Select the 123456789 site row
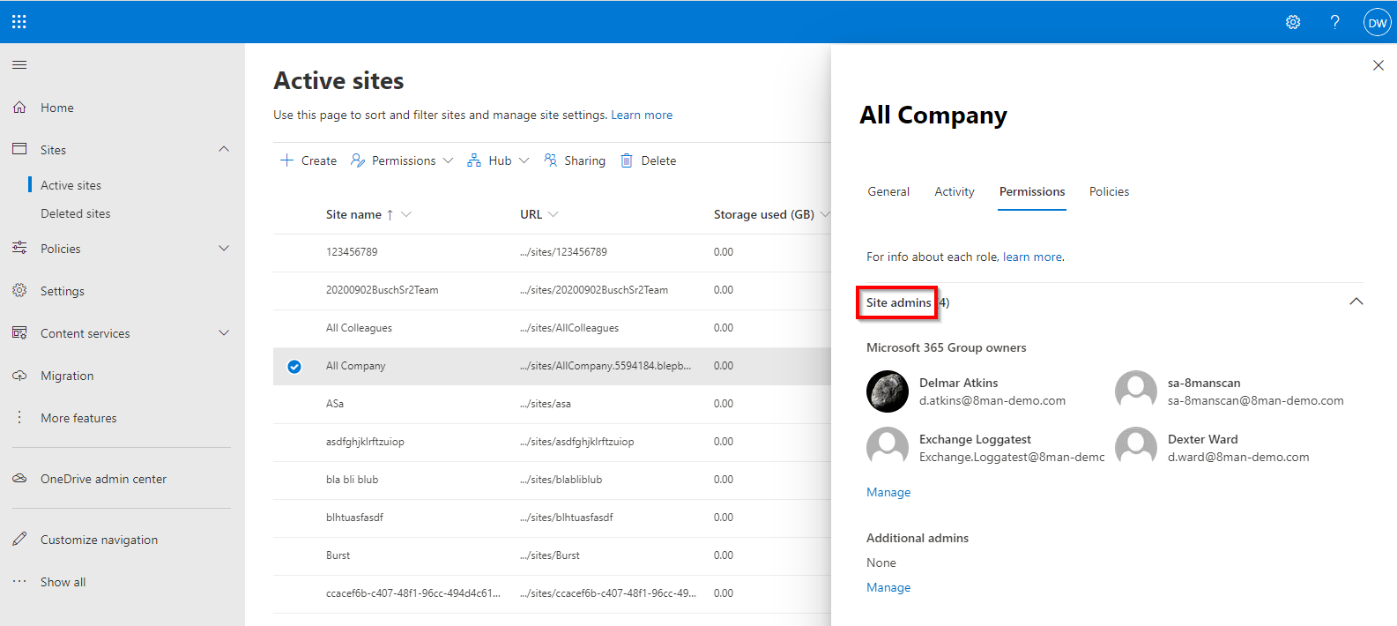The height and width of the screenshot is (626, 1397). [552, 252]
